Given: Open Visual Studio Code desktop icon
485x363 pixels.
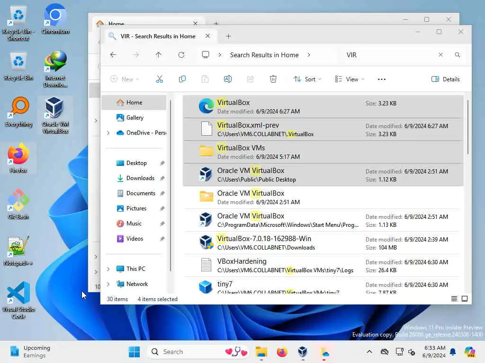Looking at the screenshot, I should click(18, 300).
